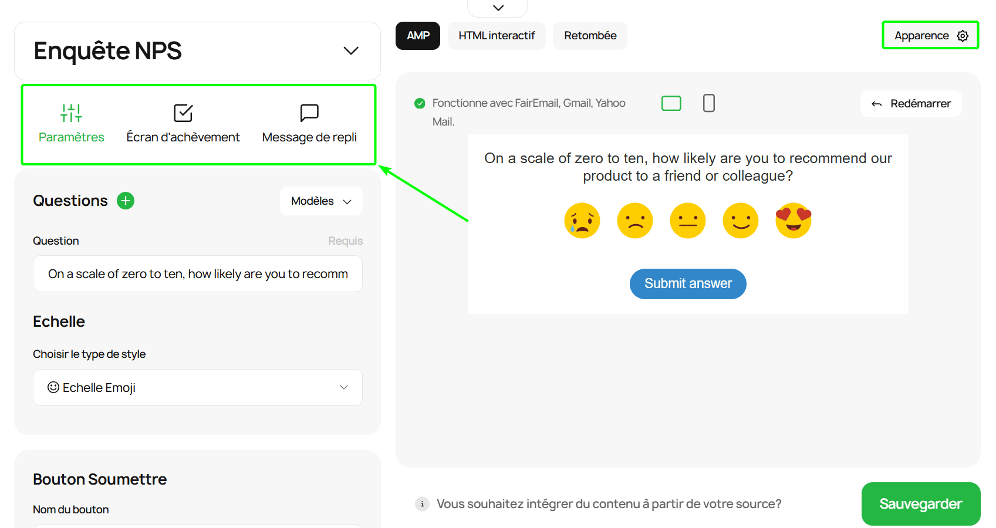Click the info icon beside source content text
Screen dimensions: 996x528
tap(422, 504)
